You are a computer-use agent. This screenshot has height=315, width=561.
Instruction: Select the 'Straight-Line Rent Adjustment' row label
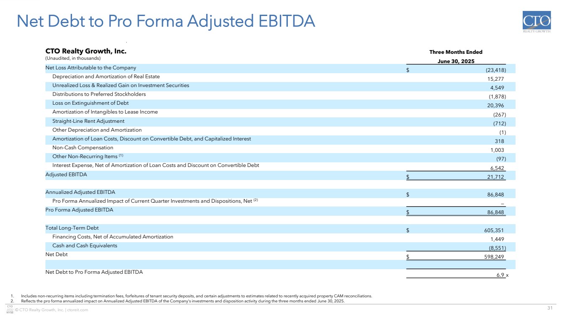[88, 121]
